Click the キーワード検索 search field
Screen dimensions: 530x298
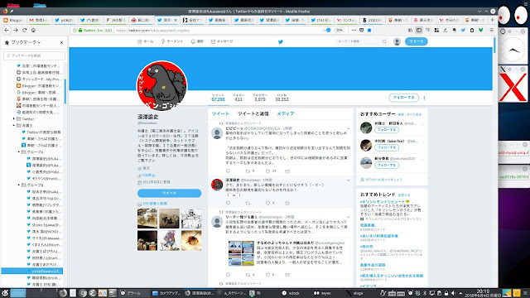[359, 41]
